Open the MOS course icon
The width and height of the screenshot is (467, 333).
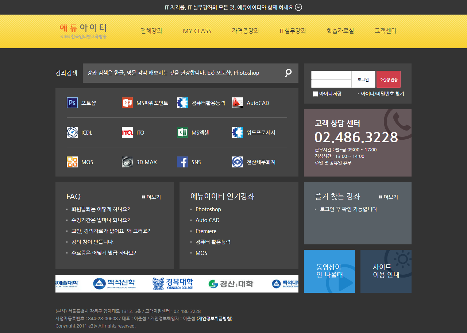(72, 162)
